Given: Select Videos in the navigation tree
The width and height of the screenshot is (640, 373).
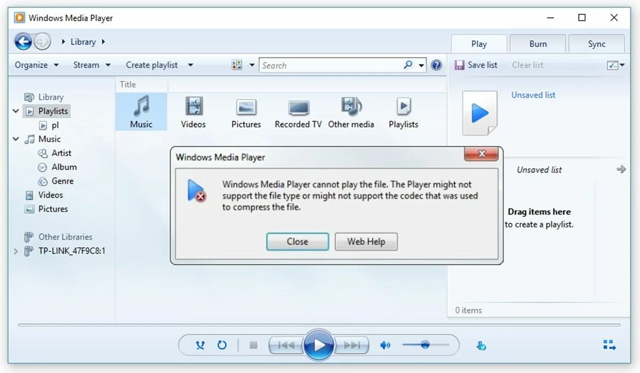Looking at the screenshot, I should pyautogui.click(x=44, y=195).
